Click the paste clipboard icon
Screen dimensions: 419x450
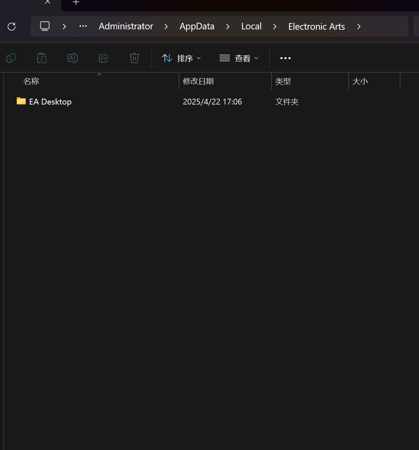(42, 58)
